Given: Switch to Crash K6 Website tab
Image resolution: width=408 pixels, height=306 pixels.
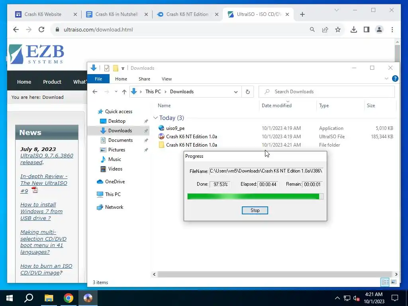Looking at the screenshot, I should [43, 14].
